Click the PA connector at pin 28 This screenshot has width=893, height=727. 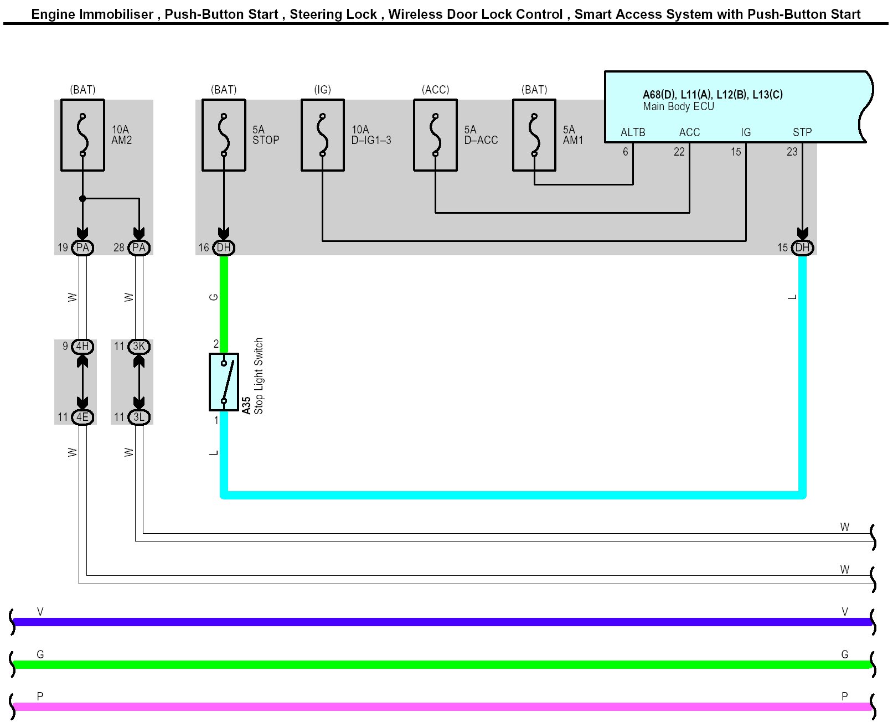[139, 248]
